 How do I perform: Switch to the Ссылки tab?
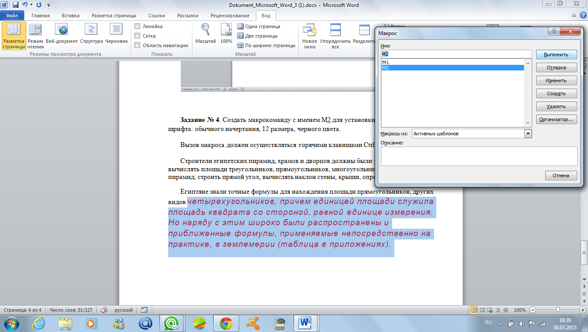click(156, 15)
